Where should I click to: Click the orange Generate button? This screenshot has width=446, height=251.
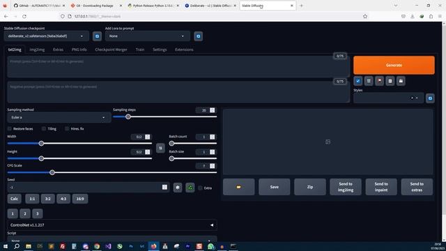tap(394, 65)
